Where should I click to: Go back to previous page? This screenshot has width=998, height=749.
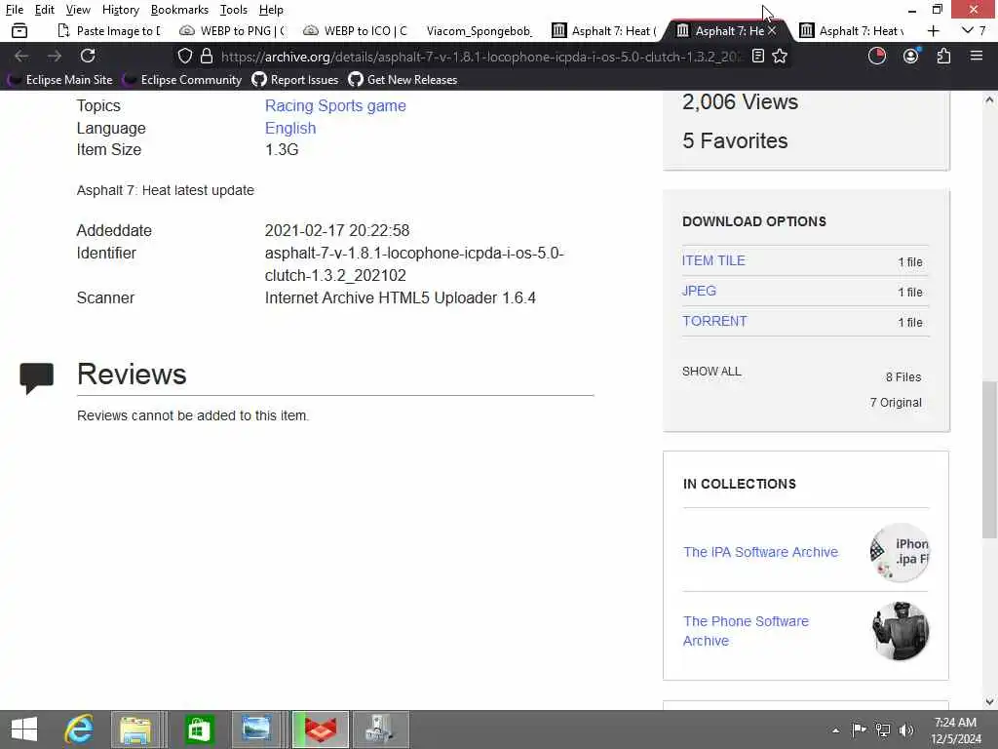21,56
